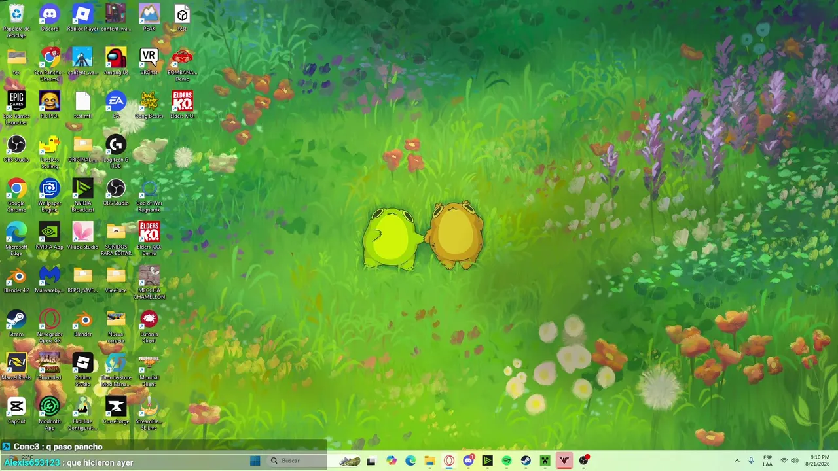Image resolution: width=838 pixels, height=471 pixels.
Task: Launch the BOMBANANA Demo shortcut
Action: tap(182, 65)
